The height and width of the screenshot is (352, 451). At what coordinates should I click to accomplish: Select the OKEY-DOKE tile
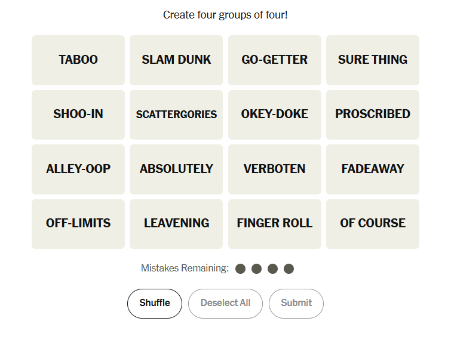pos(275,114)
